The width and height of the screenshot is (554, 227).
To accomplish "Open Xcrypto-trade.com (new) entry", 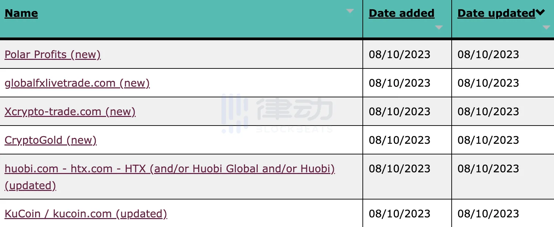I will tap(70, 111).
